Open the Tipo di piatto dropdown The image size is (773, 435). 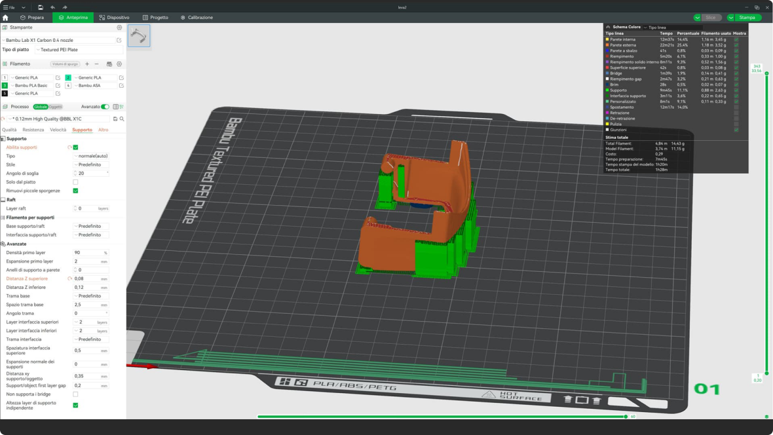(x=79, y=50)
